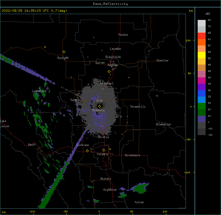Viewport: 221px width, 215px height.
Task: Click the -30 value on dBZ legend
Action: (210, 135)
